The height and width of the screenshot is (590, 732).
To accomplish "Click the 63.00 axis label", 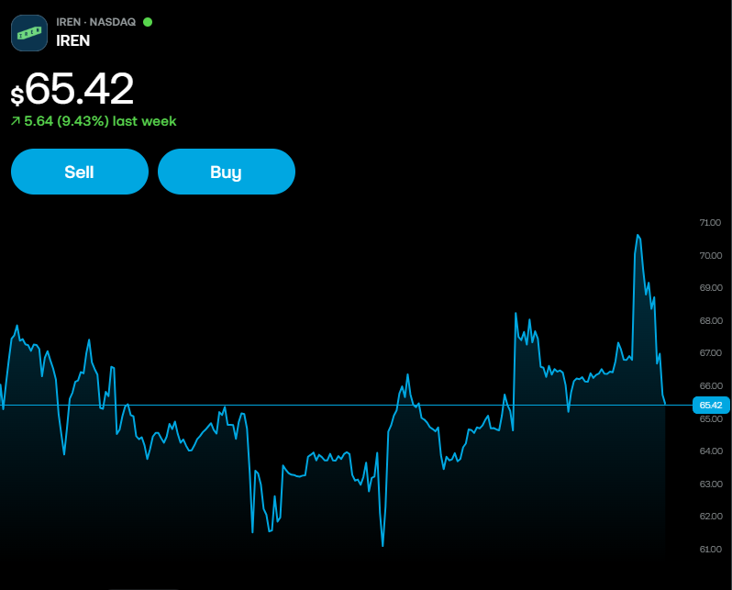I will (x=711, y=484).
